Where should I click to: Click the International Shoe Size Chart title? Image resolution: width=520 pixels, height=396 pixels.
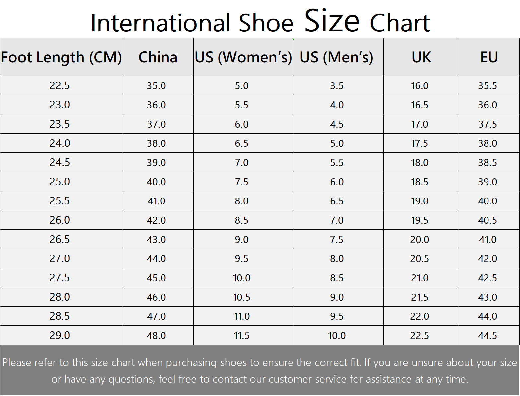point(260,21)
